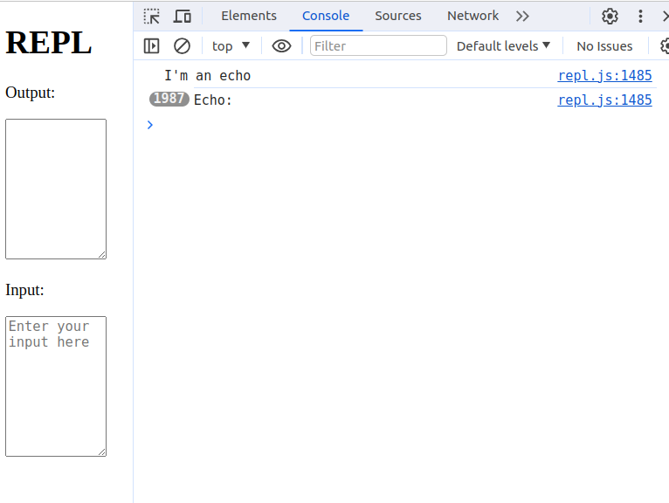Activate the inspect element picker icon

152,16
